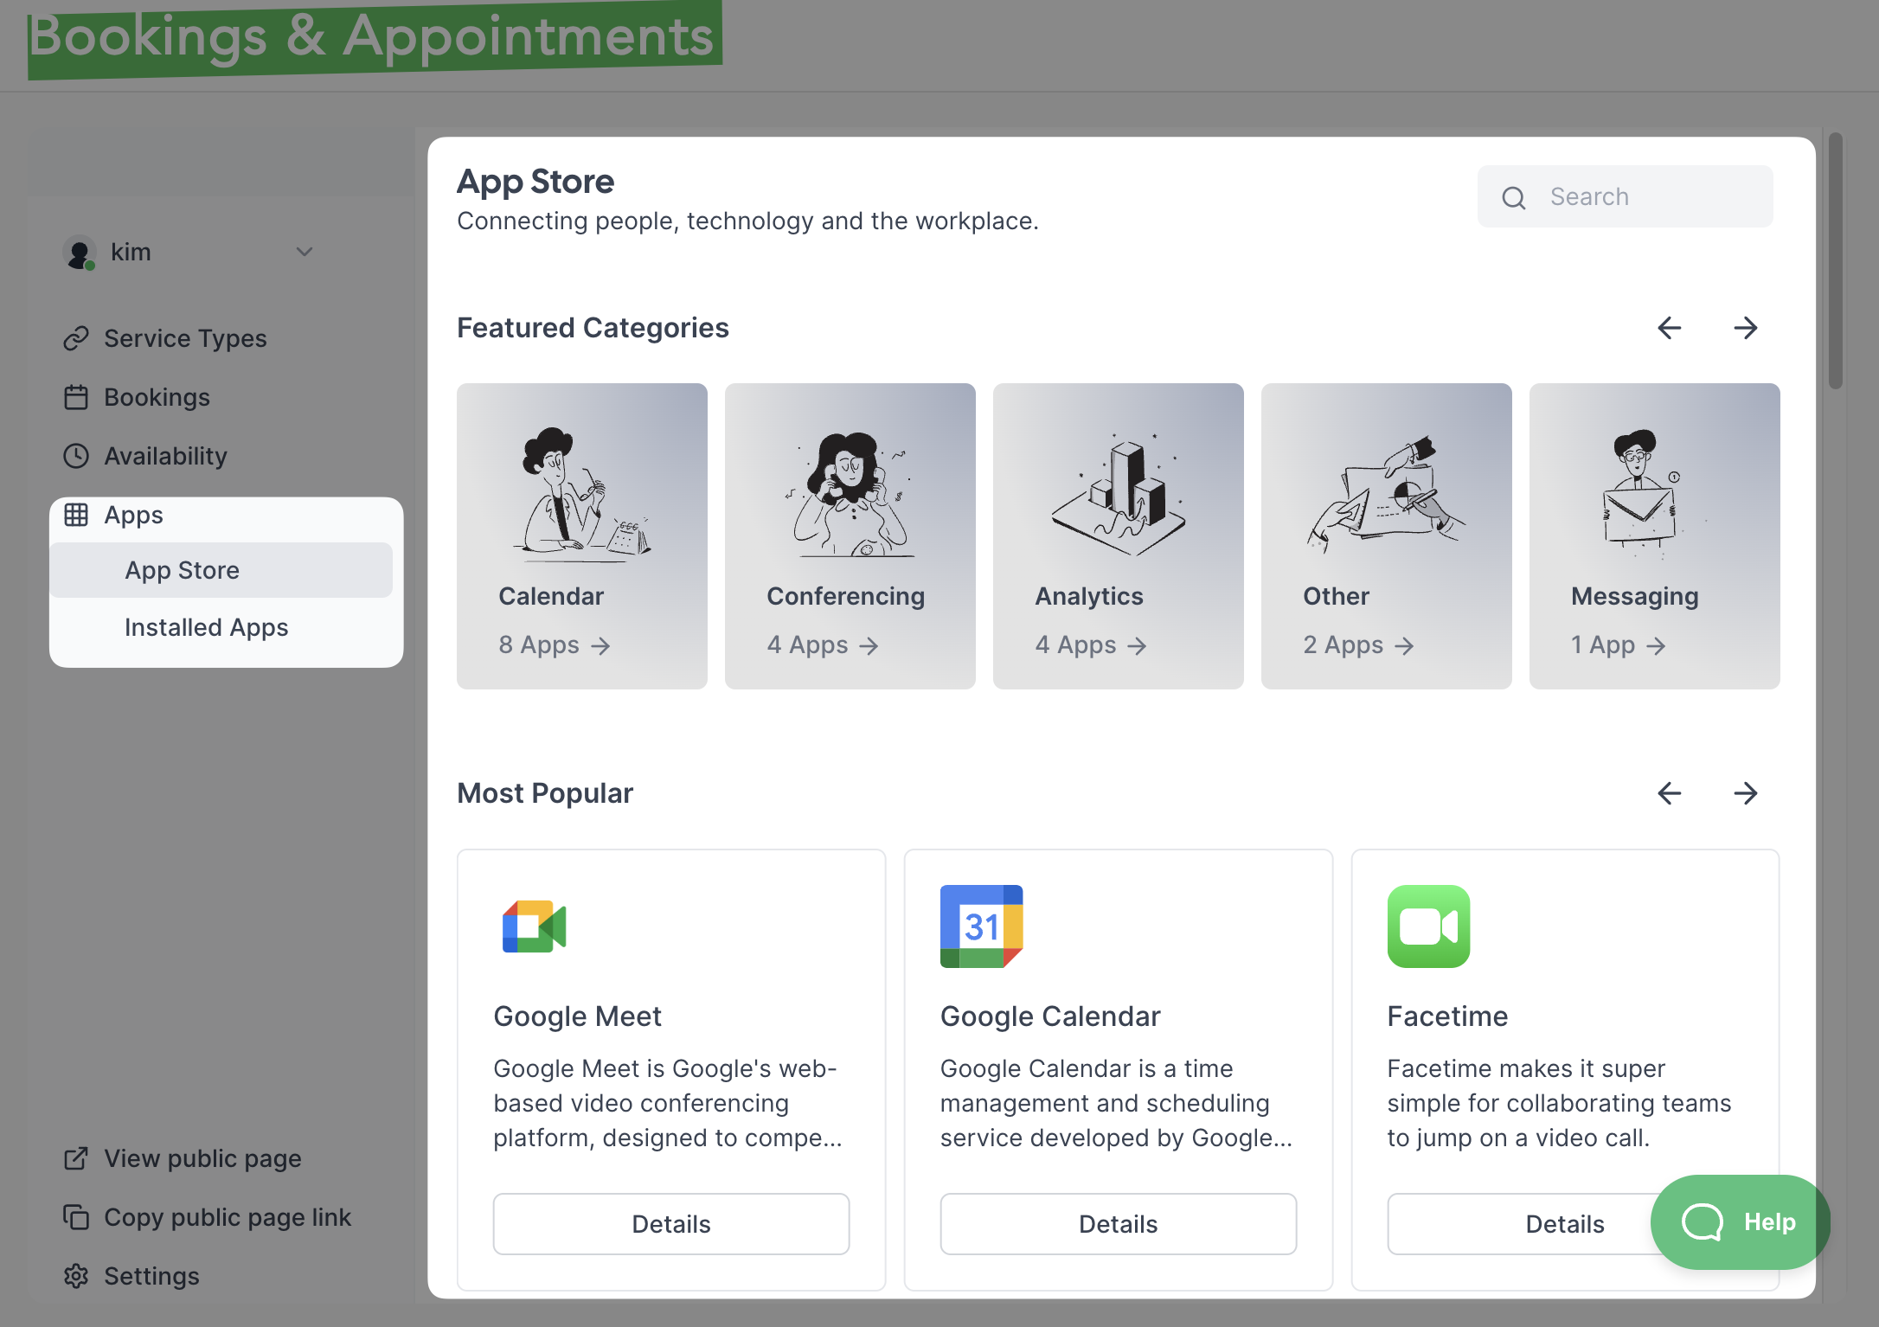
Task: Open the Conferencing category card
Action: coord(850,535)
